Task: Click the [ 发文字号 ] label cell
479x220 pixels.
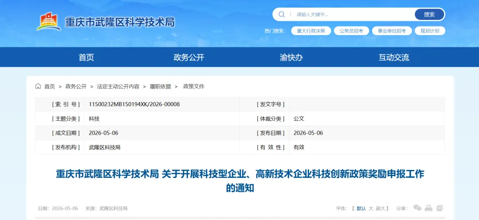Action: [x=264, y=104]
